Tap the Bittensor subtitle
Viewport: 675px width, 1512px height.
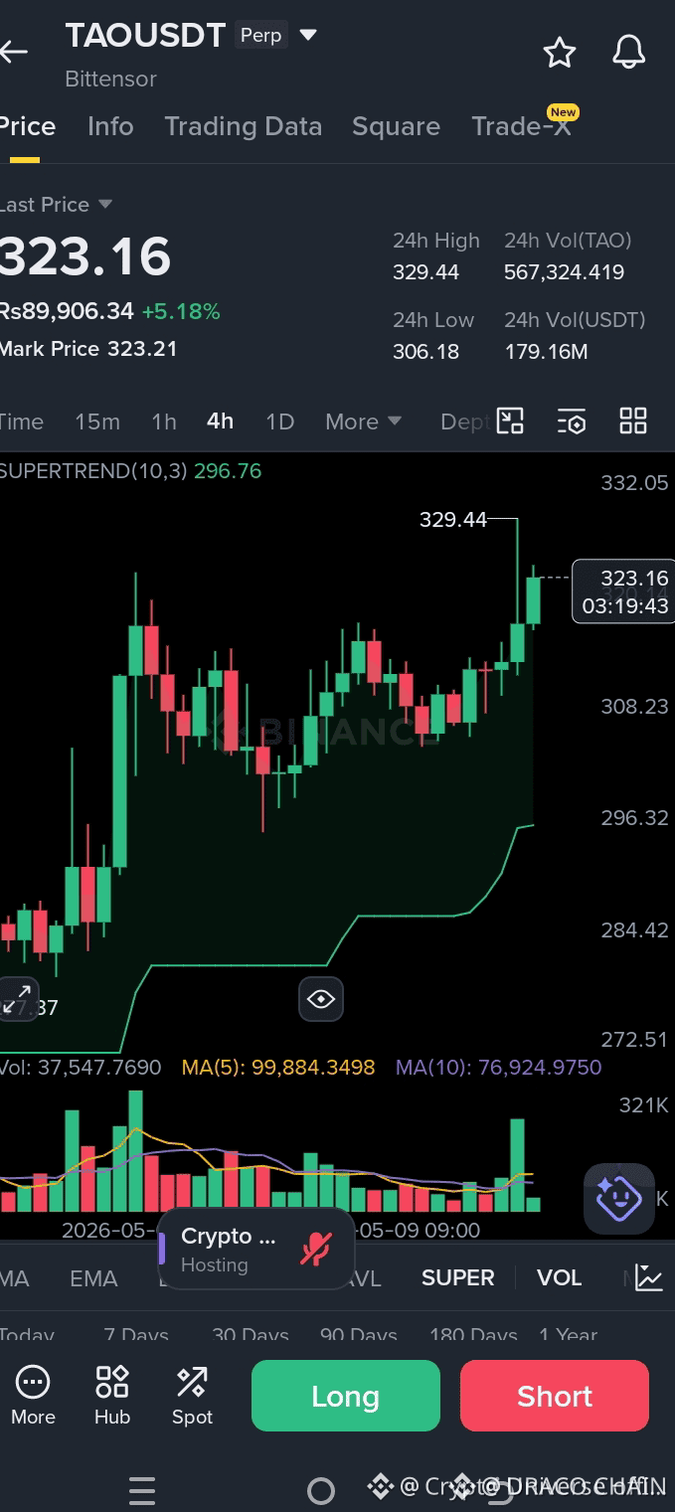click(x=110, y=79)
